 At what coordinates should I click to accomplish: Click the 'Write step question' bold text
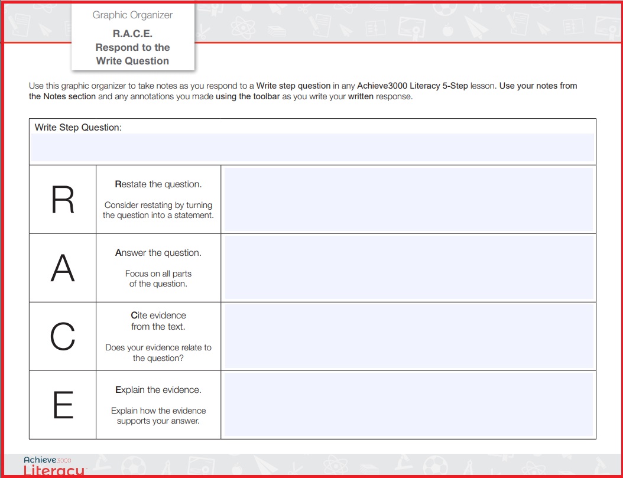[x=293, y=86]
